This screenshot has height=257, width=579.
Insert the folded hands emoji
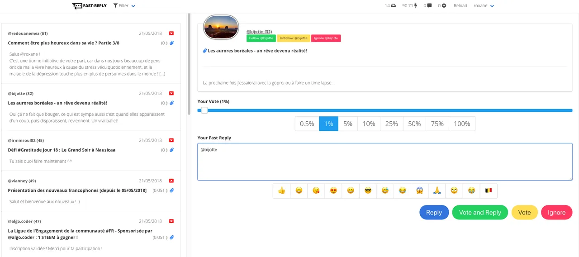click(437, 191)
